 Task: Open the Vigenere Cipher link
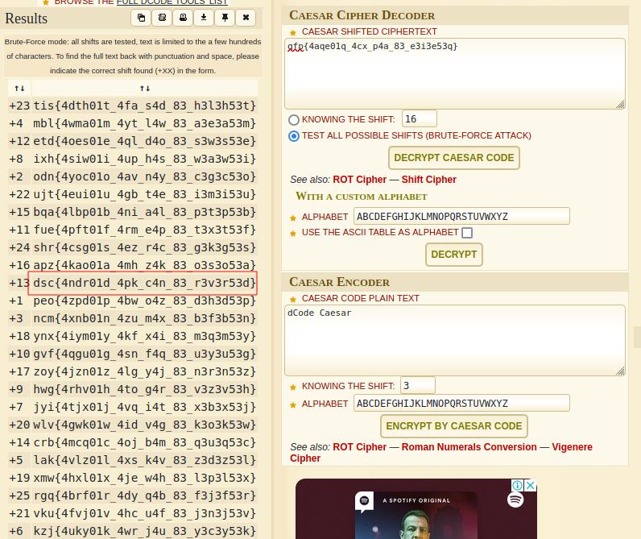tap(572, 447)
